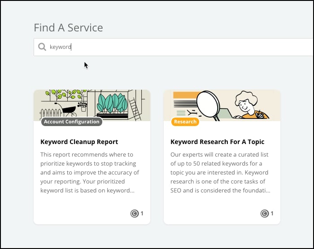Click the orange document header in Research illustration
This screenshot has height=249, width=314.
(x=186, y=95)
